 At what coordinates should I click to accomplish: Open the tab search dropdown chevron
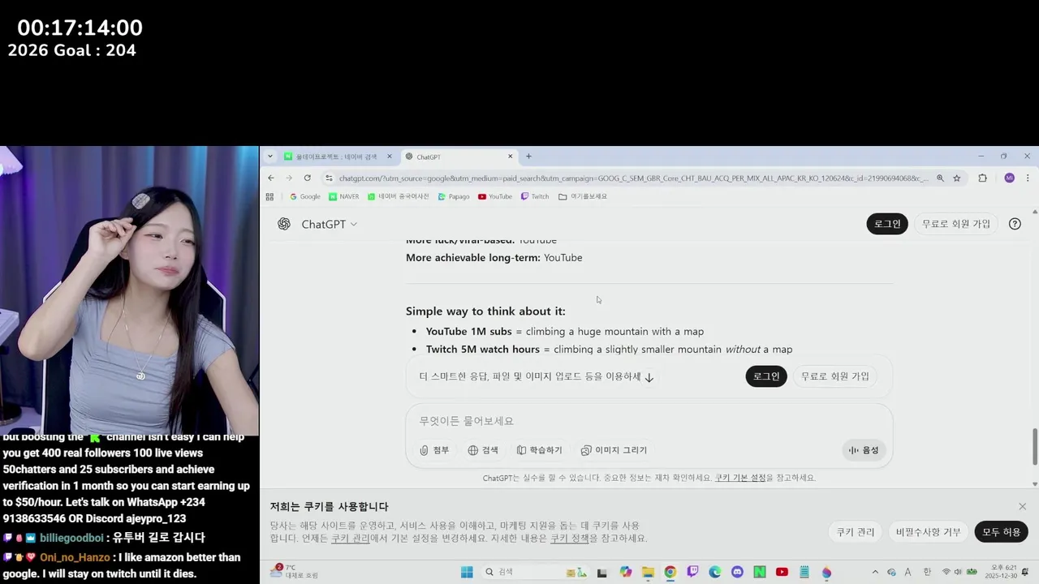tap(270, 157)
